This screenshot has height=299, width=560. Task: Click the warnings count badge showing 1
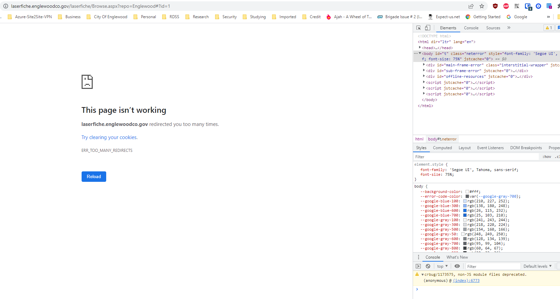[x=549, y=28]
